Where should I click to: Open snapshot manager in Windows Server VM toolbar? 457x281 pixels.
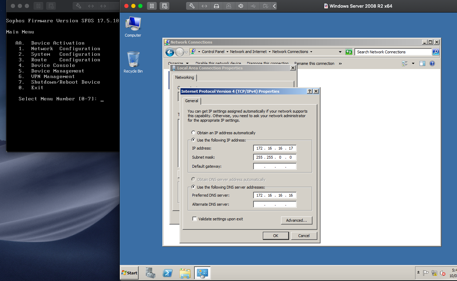165,6
